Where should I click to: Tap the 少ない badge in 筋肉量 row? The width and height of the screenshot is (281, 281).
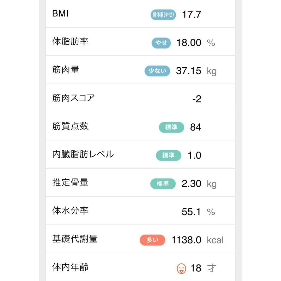pos(157,71)
